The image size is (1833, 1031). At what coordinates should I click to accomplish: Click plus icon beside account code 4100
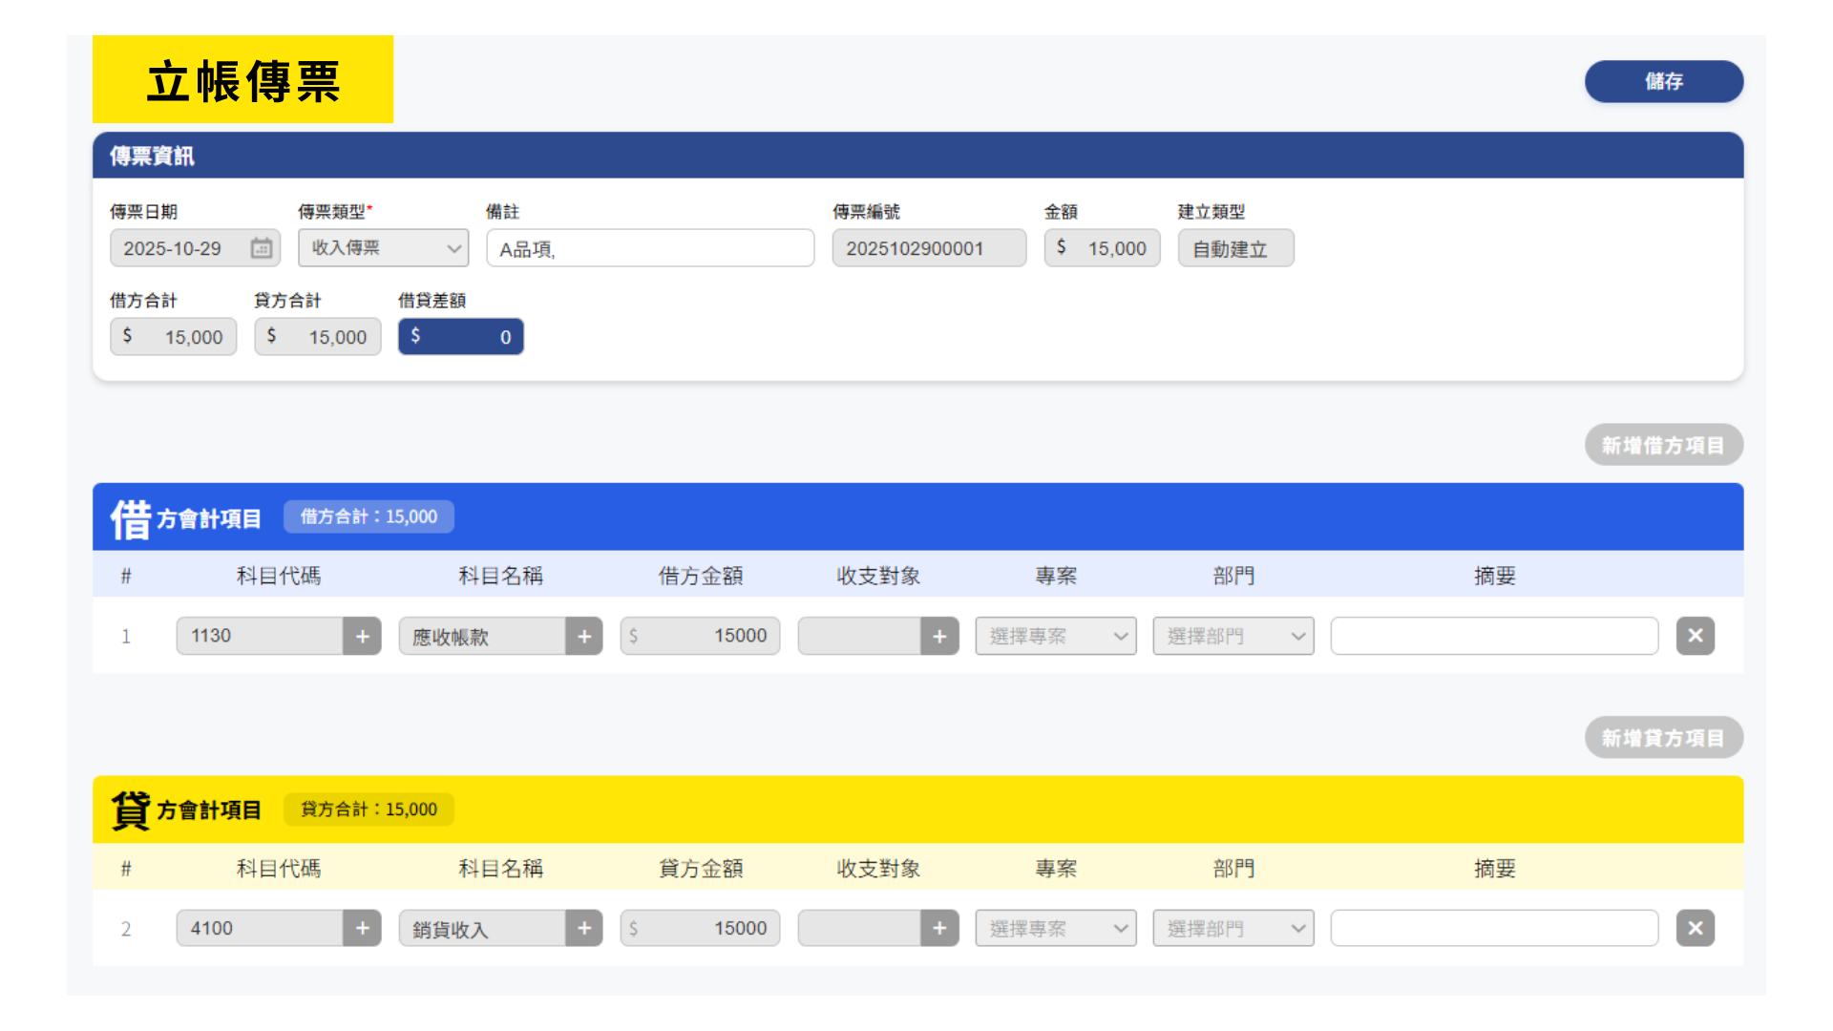pyautogui.click(x=362, y=928)
